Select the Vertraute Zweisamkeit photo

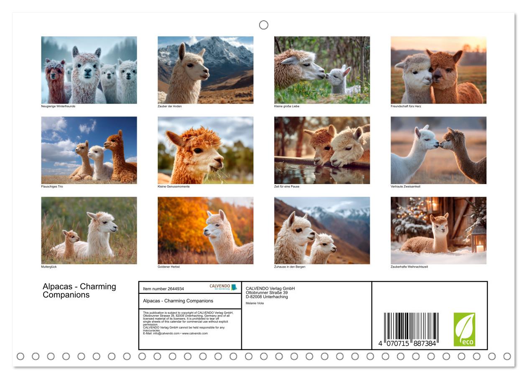439,150
